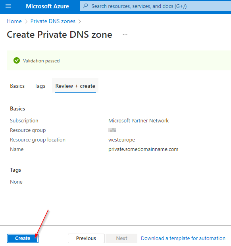The width and height of the screenshot is (231, 246).
Task: Select the Review + create tab
Action: 75,86
